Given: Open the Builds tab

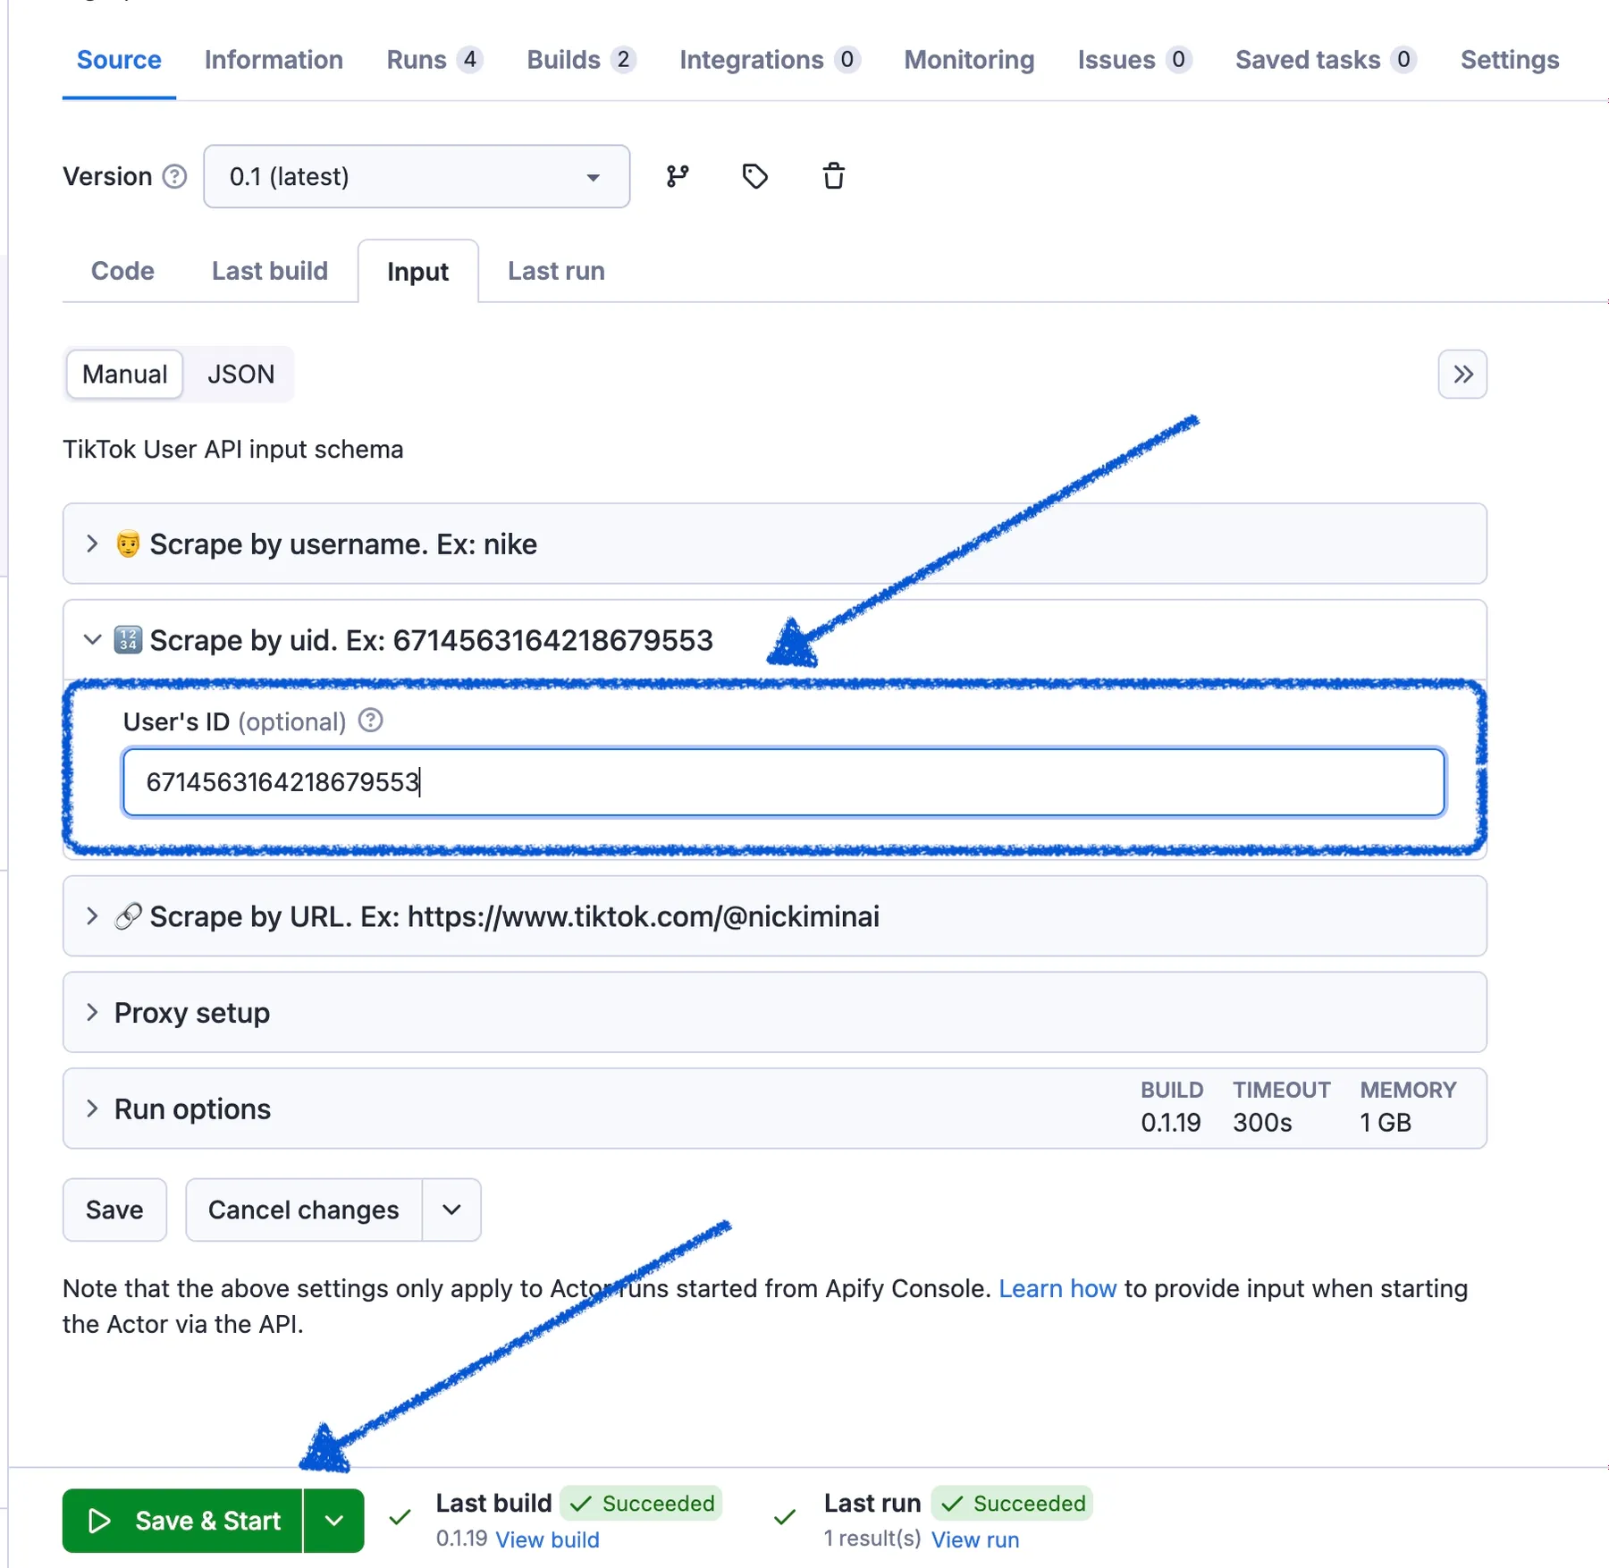Looking at the screenshot, I should click(581, 60).
